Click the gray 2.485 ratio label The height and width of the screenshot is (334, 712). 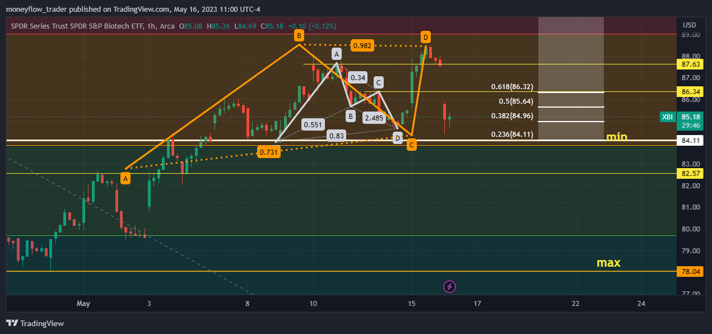coord(374,118)
